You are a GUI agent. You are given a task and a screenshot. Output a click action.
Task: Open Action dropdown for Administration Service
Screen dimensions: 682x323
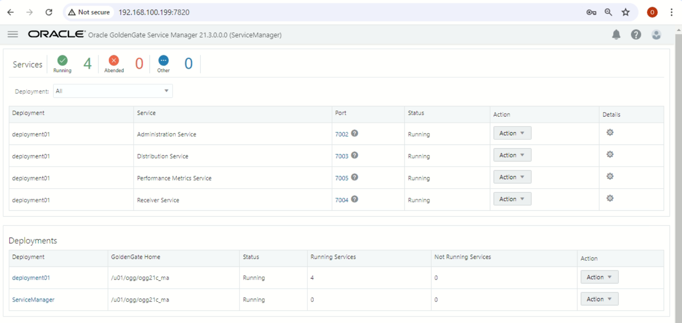point(512,133)
